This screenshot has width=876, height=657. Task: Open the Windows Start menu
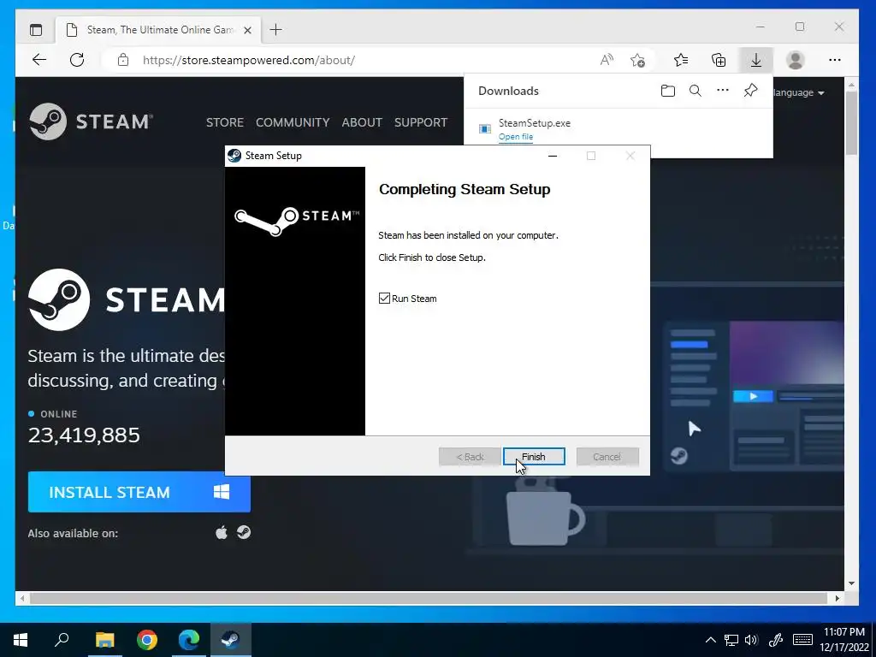(x=21, y=640)
